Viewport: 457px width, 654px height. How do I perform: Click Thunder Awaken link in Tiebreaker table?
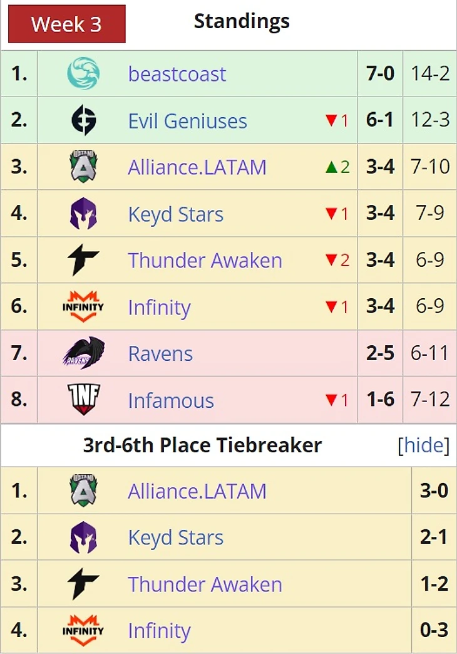(x=205, y=584)
